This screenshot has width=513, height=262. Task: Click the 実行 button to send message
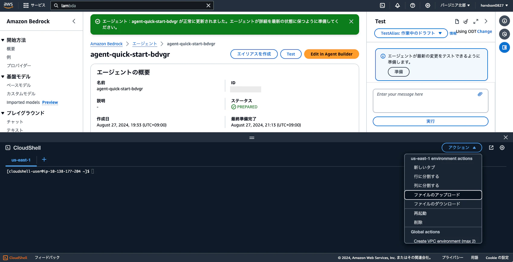coord(430,121)
